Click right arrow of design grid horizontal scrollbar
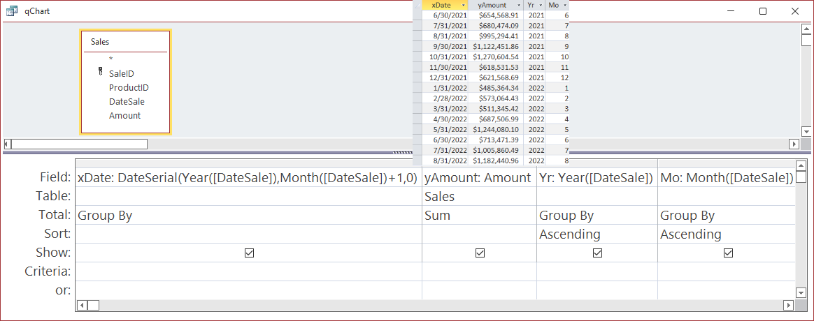The image size is (814, 321). point(789,306)
